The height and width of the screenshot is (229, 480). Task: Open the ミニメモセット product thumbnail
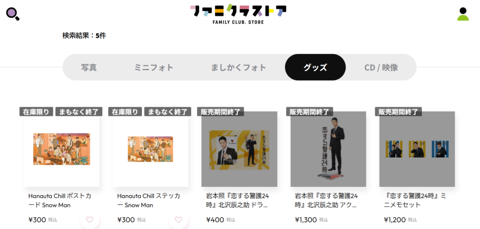(x=417, y=149)
